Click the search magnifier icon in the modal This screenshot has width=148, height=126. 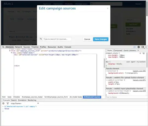41,39
